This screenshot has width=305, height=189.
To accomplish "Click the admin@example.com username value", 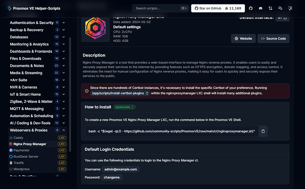I will pyautogui.click(x=121, y=170).
